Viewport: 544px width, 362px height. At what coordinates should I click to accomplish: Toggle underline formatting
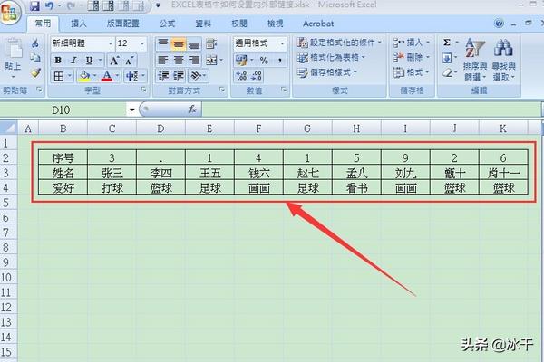tap(89, 61)
